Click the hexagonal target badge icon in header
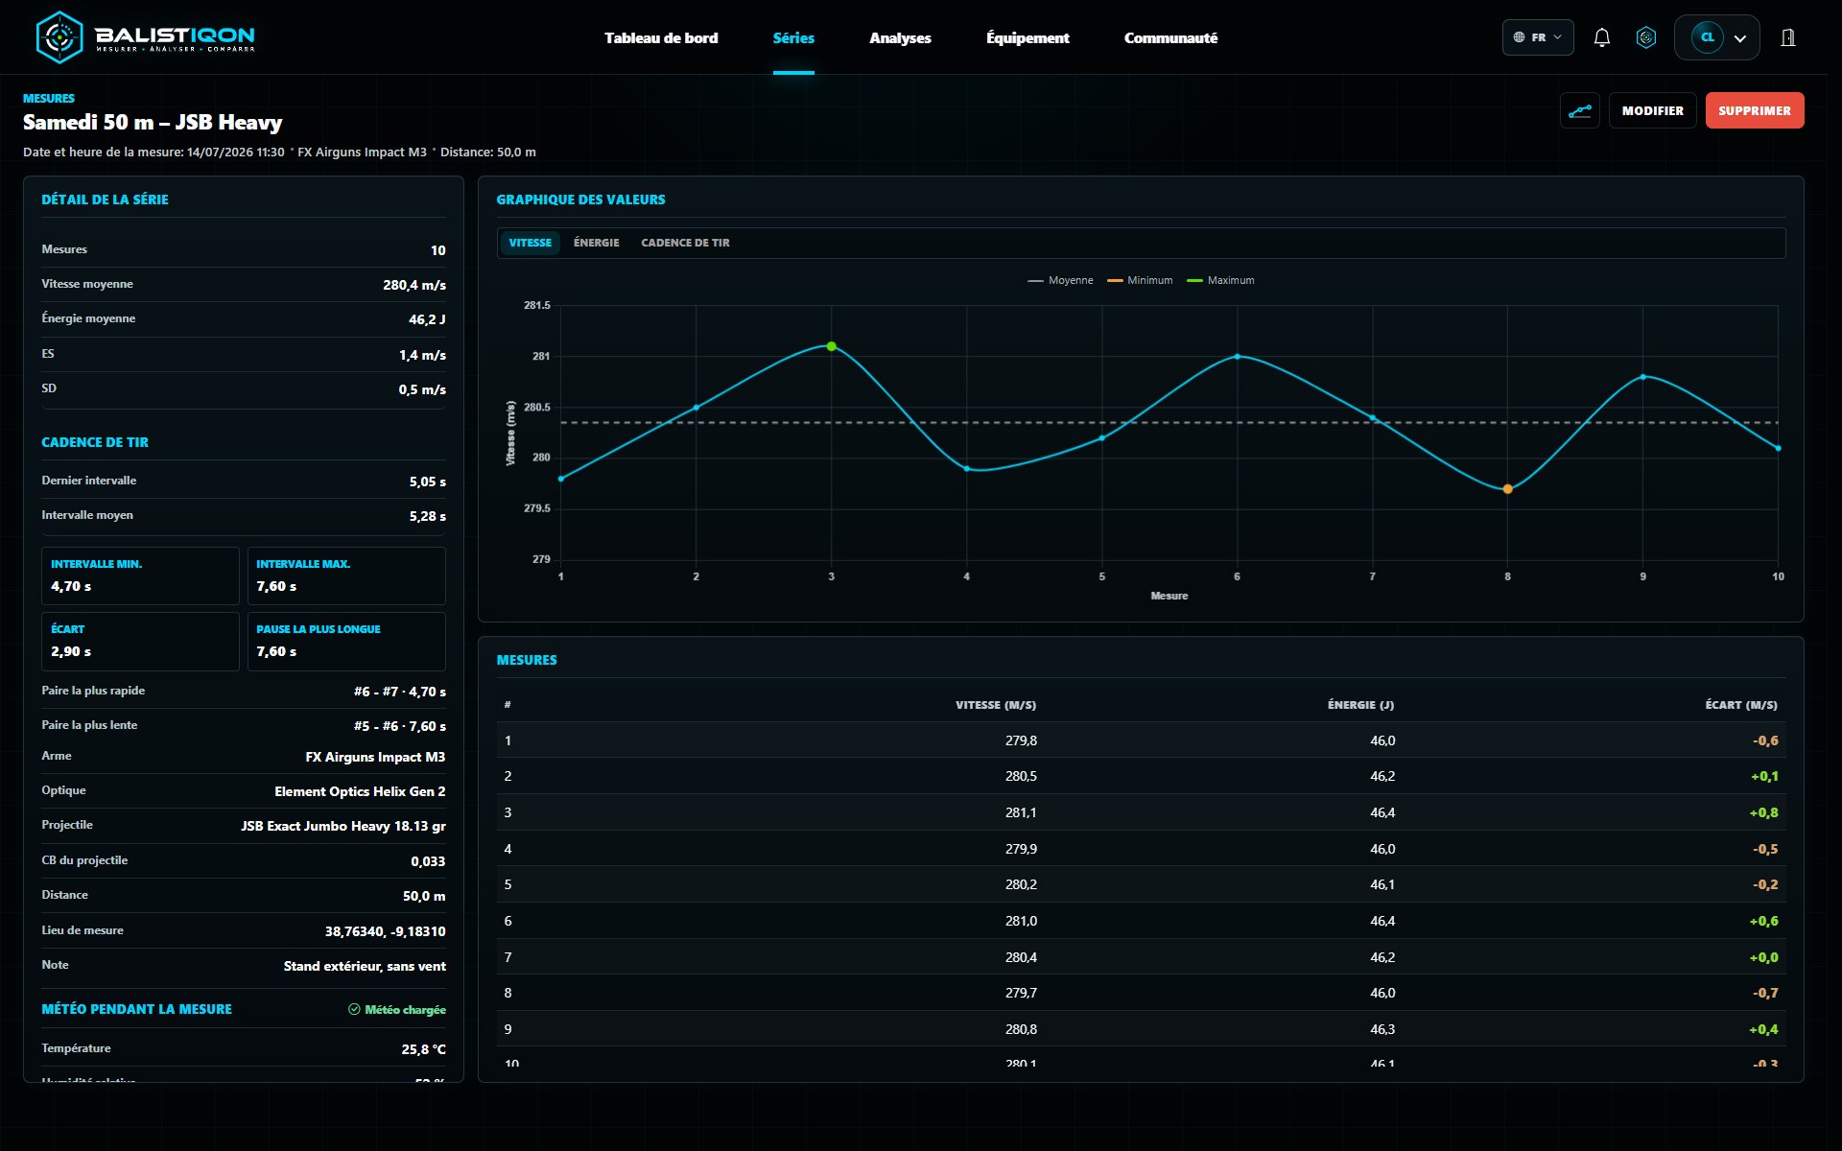Viewport: 1842px width, 1151px height. (1646, 37)
